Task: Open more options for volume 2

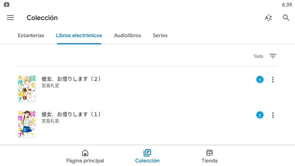Action: coord(273,79)
